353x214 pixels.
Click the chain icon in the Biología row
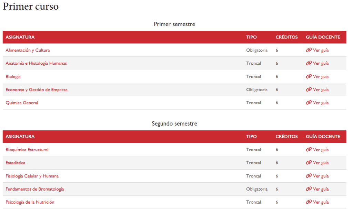[309, 76]
